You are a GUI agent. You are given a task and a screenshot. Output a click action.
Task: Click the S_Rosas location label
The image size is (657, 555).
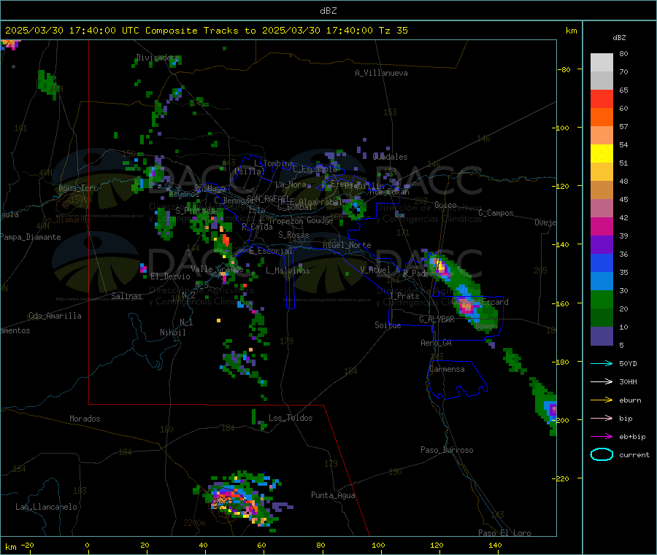293,235
